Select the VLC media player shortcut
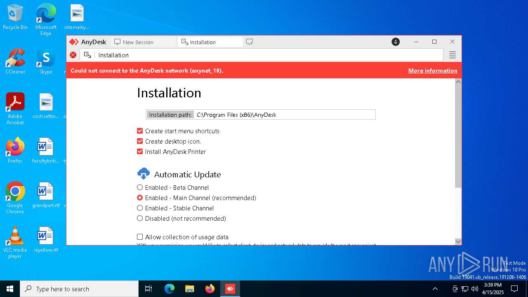Viewport: 528px width, 297px height. [x=15, y=242]
